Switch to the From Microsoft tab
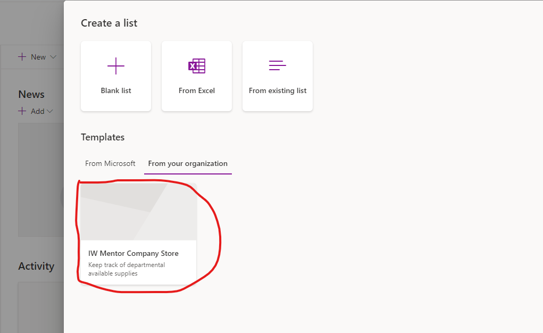The height and width of the screenshot is (333, 543). coord(110,163)
